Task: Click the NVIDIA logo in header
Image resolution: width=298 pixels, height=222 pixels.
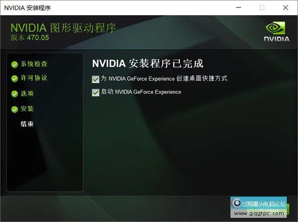Action: click(277, 32)
